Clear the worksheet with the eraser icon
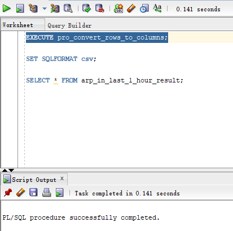Viewport: 233px width, 231px height. pos(131,8)
